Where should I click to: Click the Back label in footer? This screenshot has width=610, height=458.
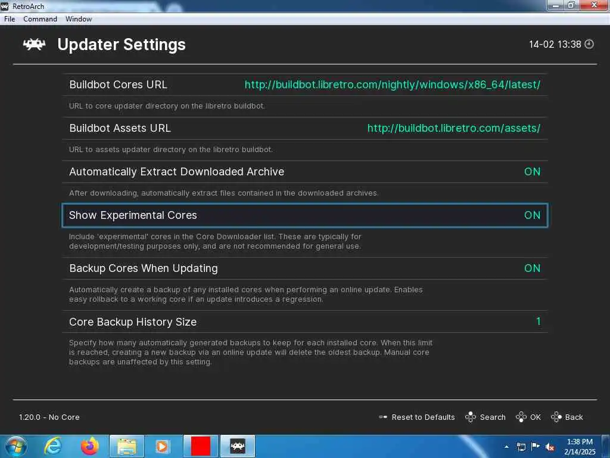pyautogui.click(x=574, y=417)
